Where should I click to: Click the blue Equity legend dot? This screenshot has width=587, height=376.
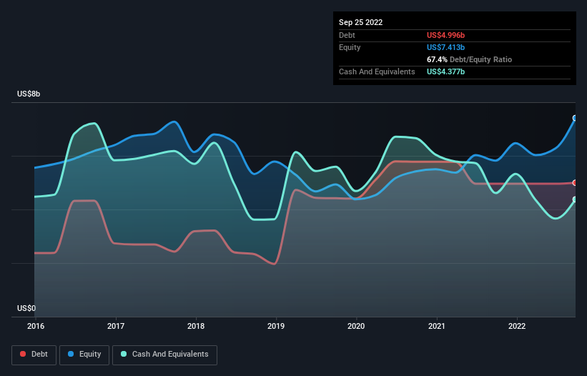tap(71, 354)
